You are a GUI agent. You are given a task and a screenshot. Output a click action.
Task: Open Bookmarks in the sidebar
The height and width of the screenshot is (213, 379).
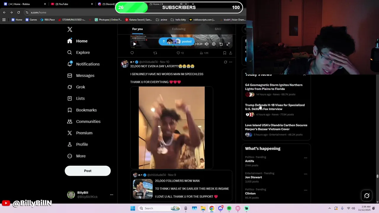[82, 110]
